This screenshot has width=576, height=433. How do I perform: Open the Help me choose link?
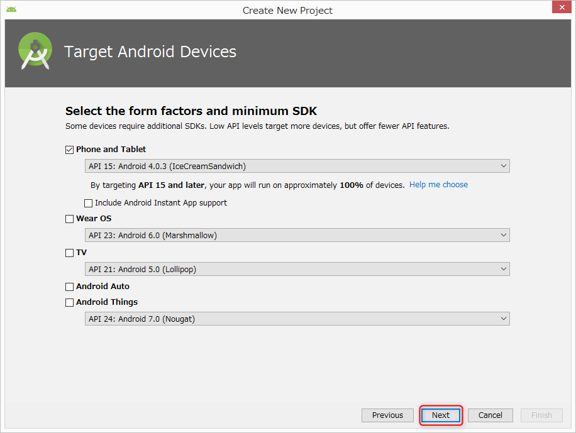click(439, 184)
